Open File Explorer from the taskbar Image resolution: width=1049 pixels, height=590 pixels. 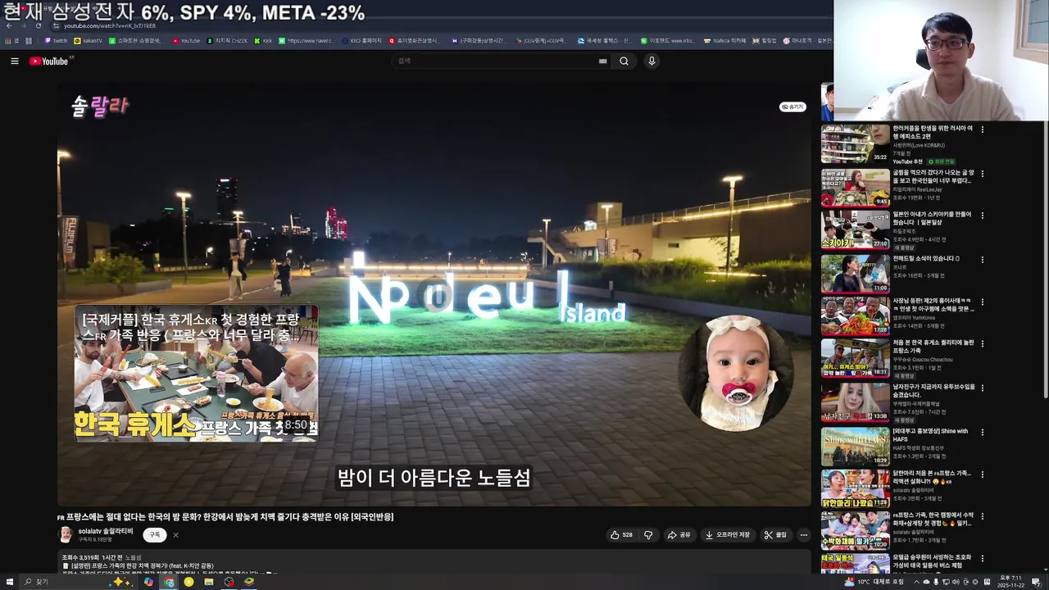(209, 582)
